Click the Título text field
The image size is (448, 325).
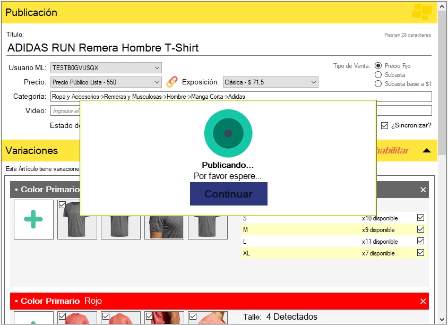click(x=219, y=48)
